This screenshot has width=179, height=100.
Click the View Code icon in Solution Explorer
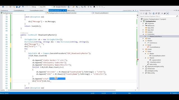pyautogui.click(x=162, y=13)
